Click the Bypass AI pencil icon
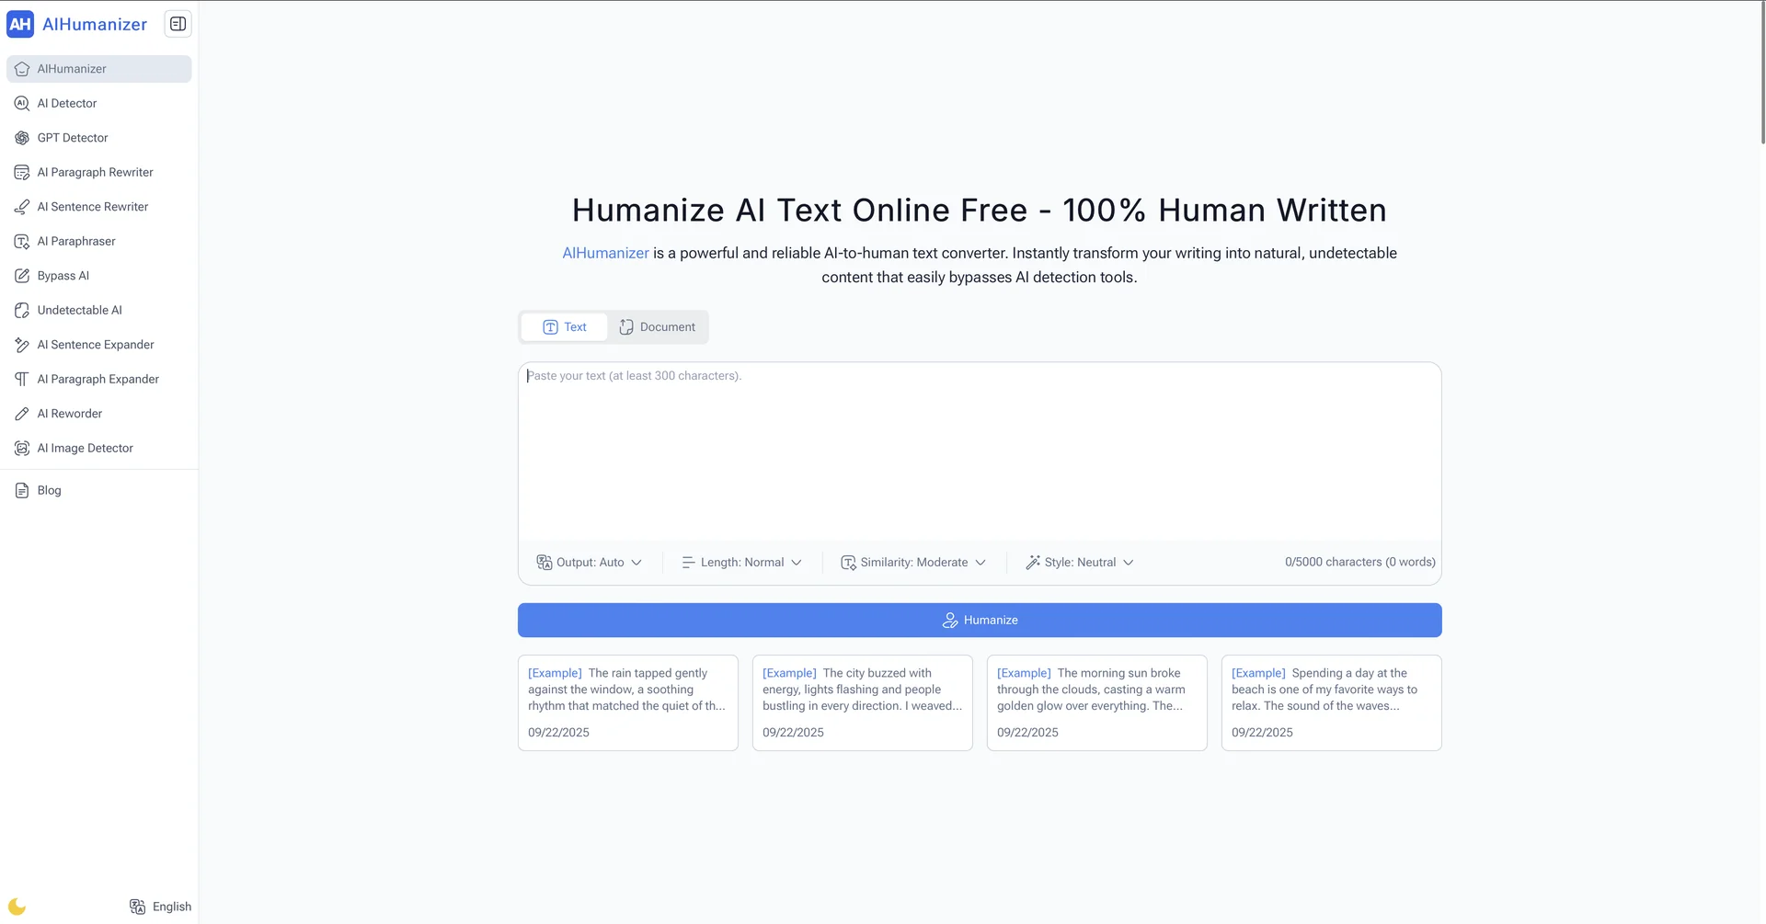1766x924 pixels. pyautogui.click(x=22, y=276)
